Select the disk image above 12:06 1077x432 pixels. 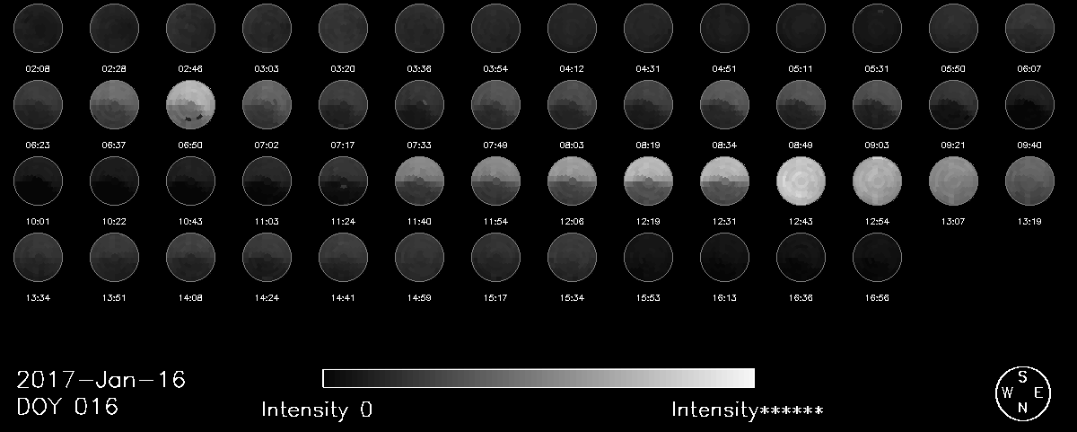coord(572,181)
